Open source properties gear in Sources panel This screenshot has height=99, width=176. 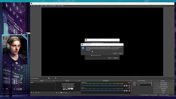click(x=61, y=93)
